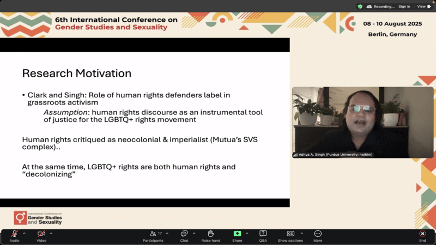Expand the chevron next to Share
Image resolution: width=436 pixels, height=245 pixels.
(x=247, y=233)
